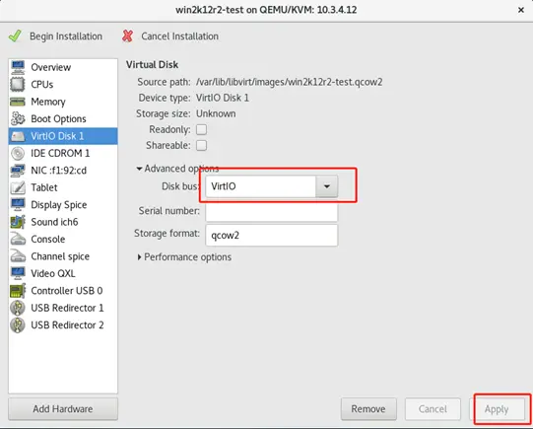Select the Overview monitor icon in the sidebar
Image resolution: width=533 pixels, height=429 pixels.
(18, 67)
